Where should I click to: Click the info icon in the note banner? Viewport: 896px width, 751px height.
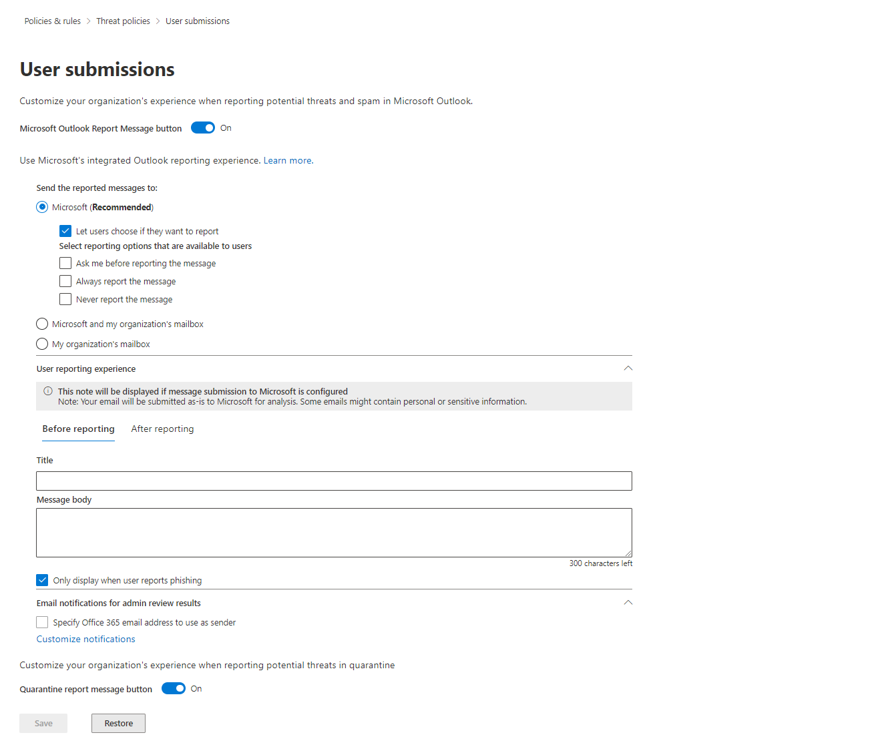47,391
